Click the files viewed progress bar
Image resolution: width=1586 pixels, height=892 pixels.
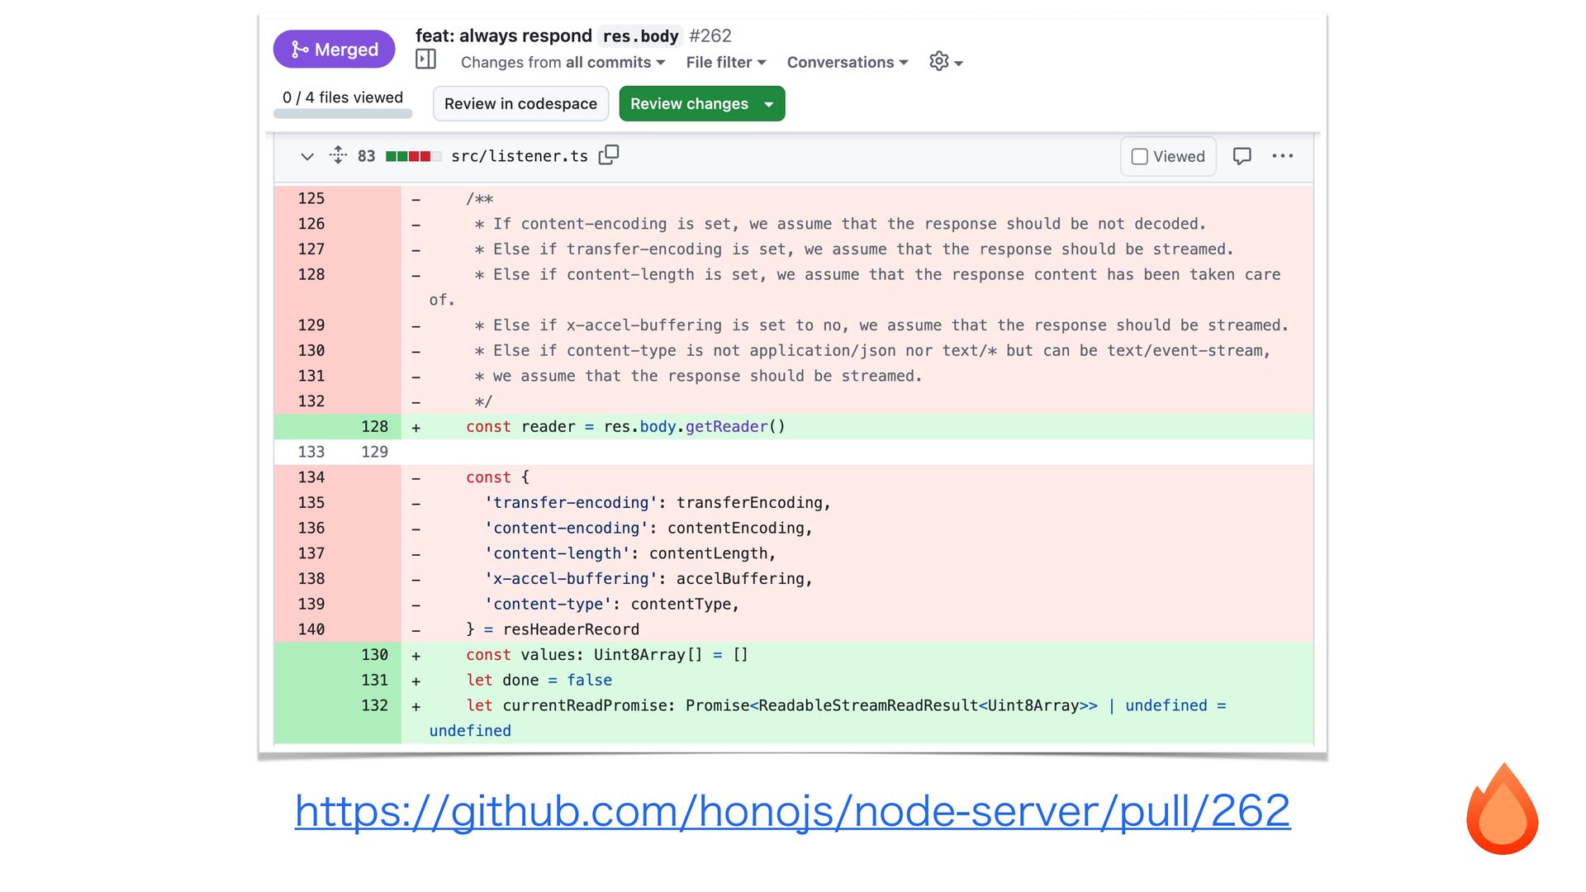coord(343,114)
